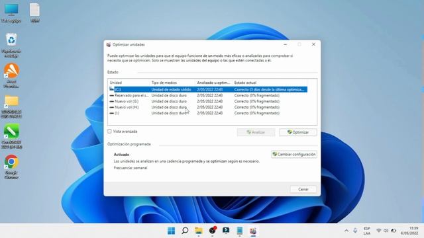This screenshot has height=238, width=424.
Task: Sort by the Analizado u optimizado column
Action: [x=214, y=83]
